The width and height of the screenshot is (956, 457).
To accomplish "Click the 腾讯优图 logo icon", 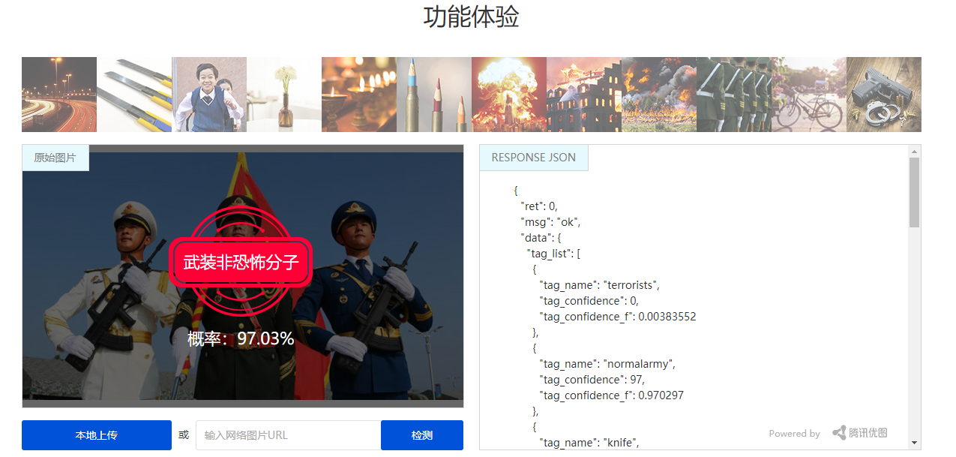I will click(839, 433).
